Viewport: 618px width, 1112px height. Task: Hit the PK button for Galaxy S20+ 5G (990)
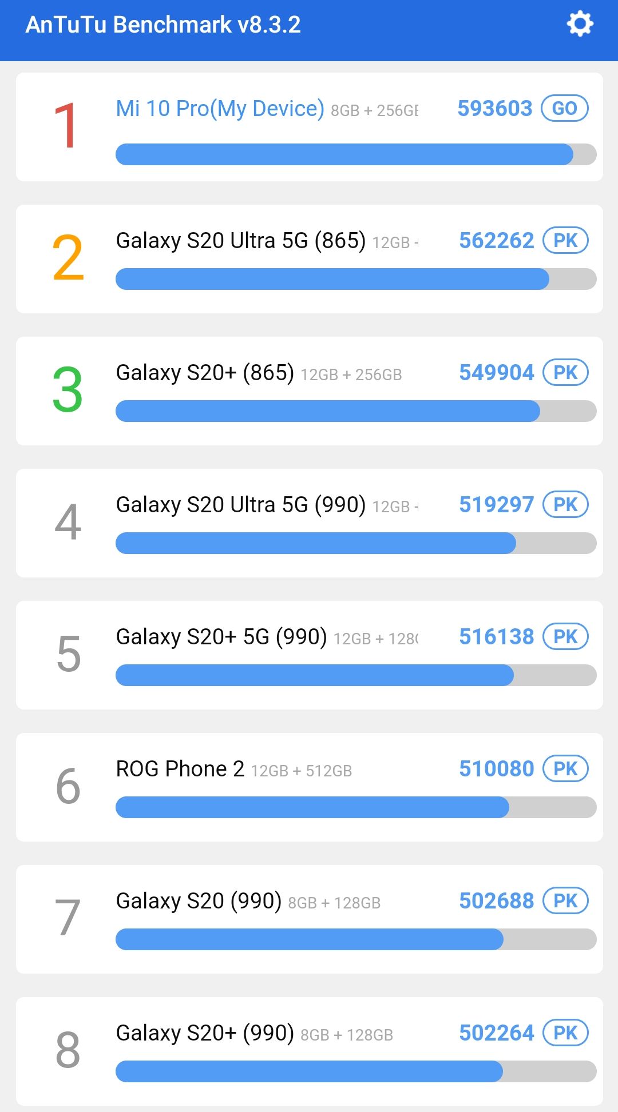click(565, 637)
